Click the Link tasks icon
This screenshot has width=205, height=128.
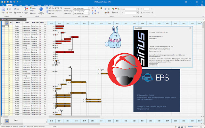coord(31,11)
